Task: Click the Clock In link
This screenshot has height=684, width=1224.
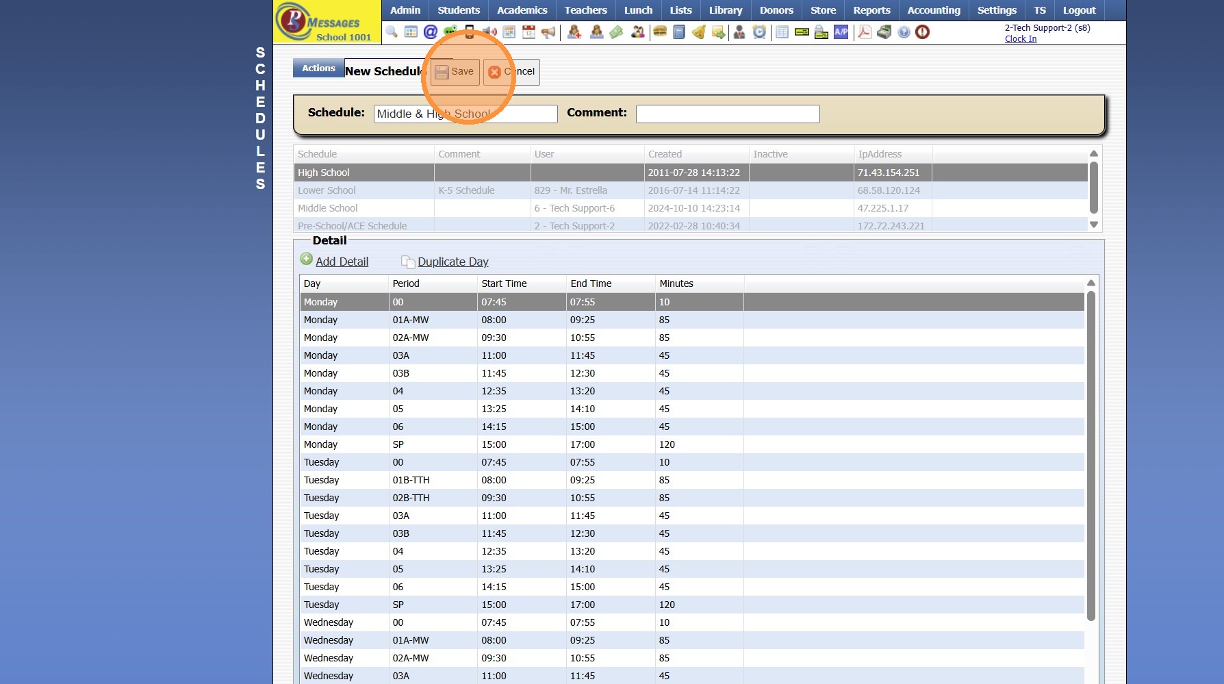Action: 1020,39
